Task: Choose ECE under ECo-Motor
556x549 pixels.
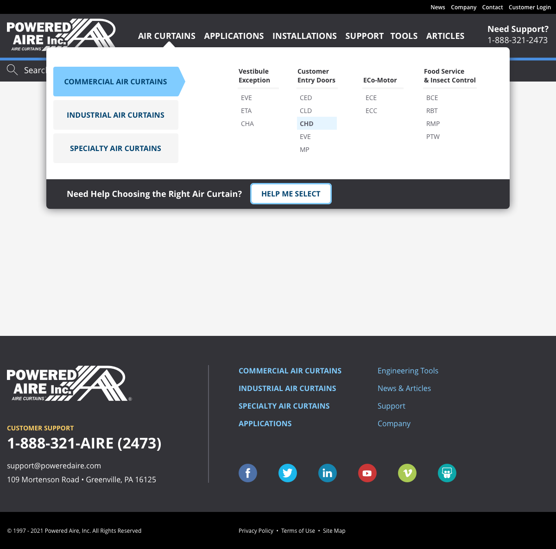Action: (371, 98)
